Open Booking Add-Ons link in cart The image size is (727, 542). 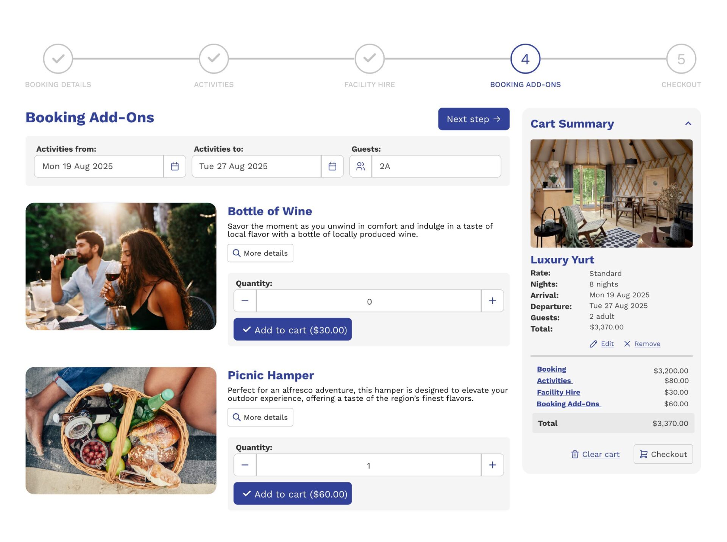pyautogui.click(x=568, y=404)
